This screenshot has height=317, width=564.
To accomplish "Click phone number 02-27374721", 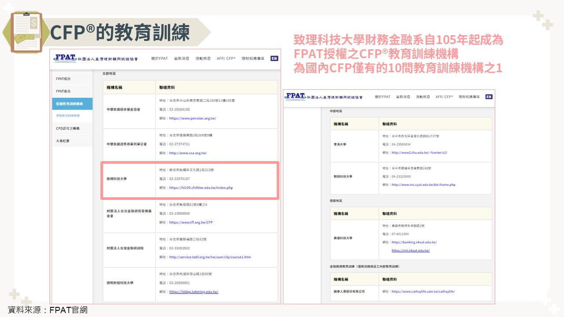I will [179, 144].
